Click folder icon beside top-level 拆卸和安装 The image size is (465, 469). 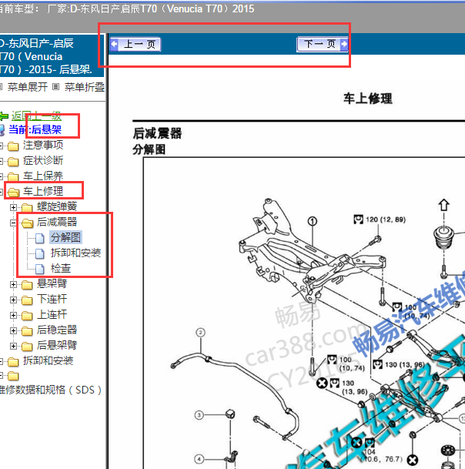(13, 362)
